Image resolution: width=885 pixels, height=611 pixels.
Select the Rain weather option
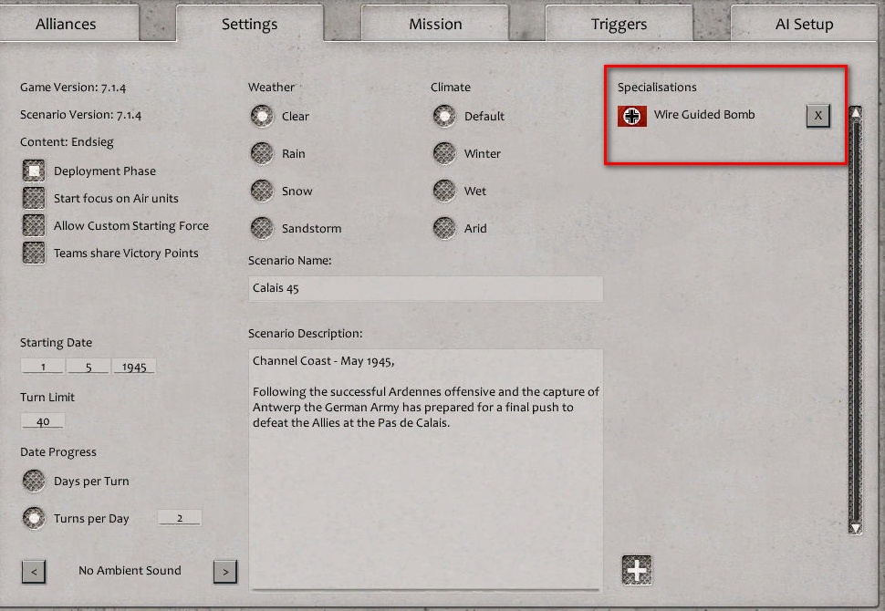262,153
